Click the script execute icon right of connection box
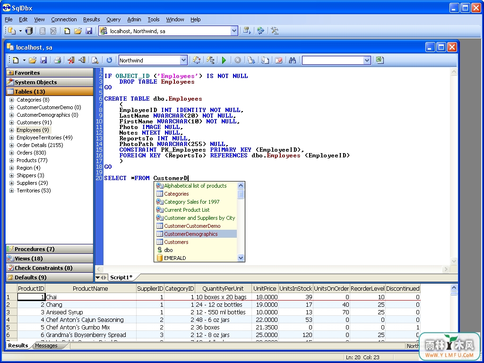The height and width of the screenshot is (363, 484). 247,31
